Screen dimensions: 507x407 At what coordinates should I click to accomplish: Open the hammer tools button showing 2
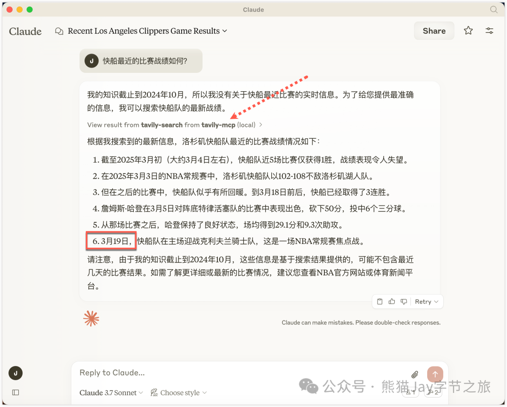point(433,392)
